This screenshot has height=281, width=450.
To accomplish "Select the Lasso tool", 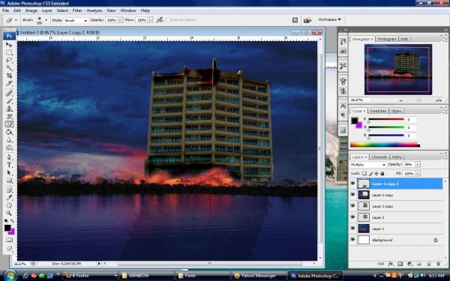I will pos(9,60).
